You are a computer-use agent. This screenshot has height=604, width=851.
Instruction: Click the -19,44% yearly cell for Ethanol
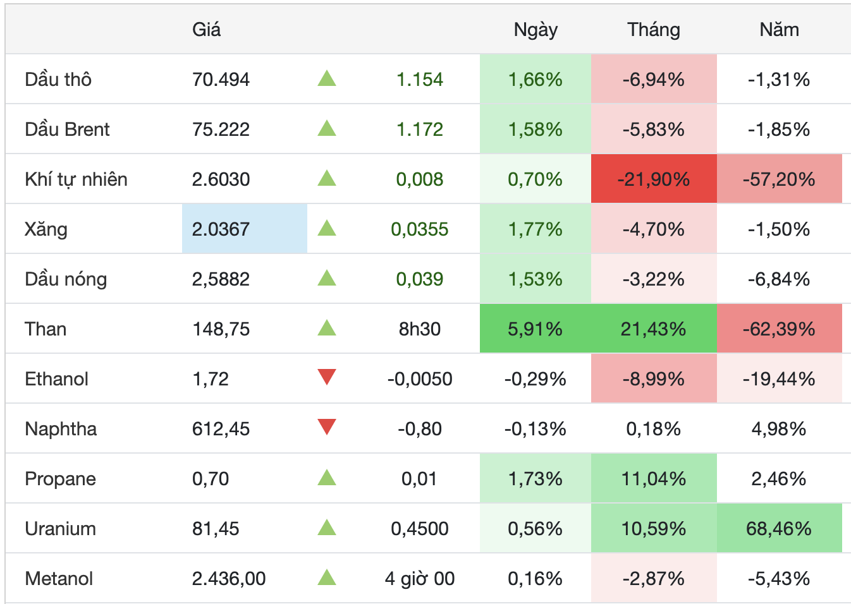[779, 378]
